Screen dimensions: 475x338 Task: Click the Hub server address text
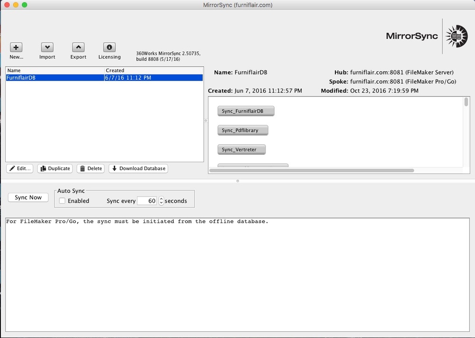(402, 72)
